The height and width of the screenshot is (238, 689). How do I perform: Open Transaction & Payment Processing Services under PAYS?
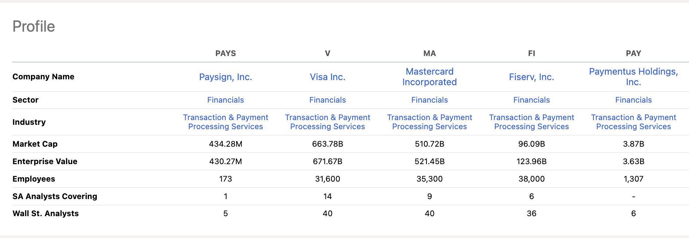coord(225,122)
